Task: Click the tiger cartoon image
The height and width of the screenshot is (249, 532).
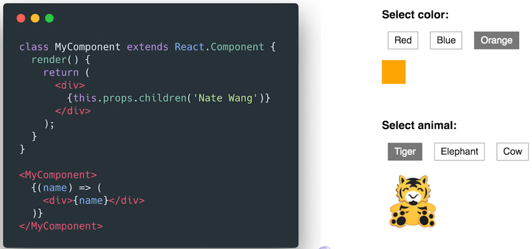Action: 413,201
